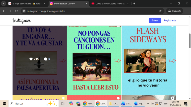Click the page vertical scrollbar thumb
191x107 pixels.
tap(190, 41)
